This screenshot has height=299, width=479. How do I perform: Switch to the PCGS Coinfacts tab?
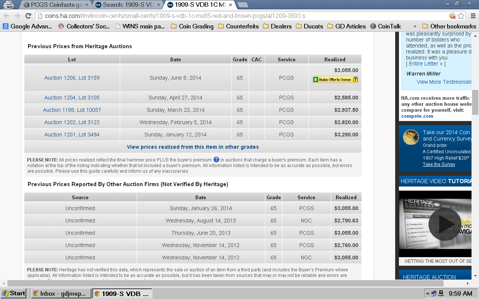point(56,5)
